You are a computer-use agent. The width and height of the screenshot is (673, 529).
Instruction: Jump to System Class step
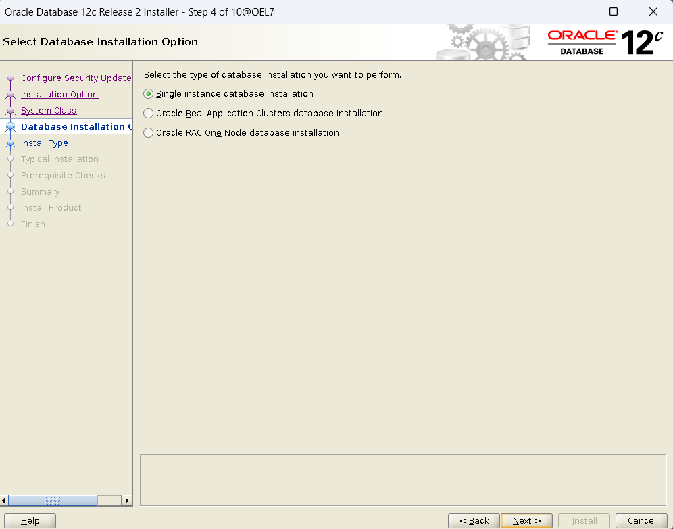pos(49,111)
